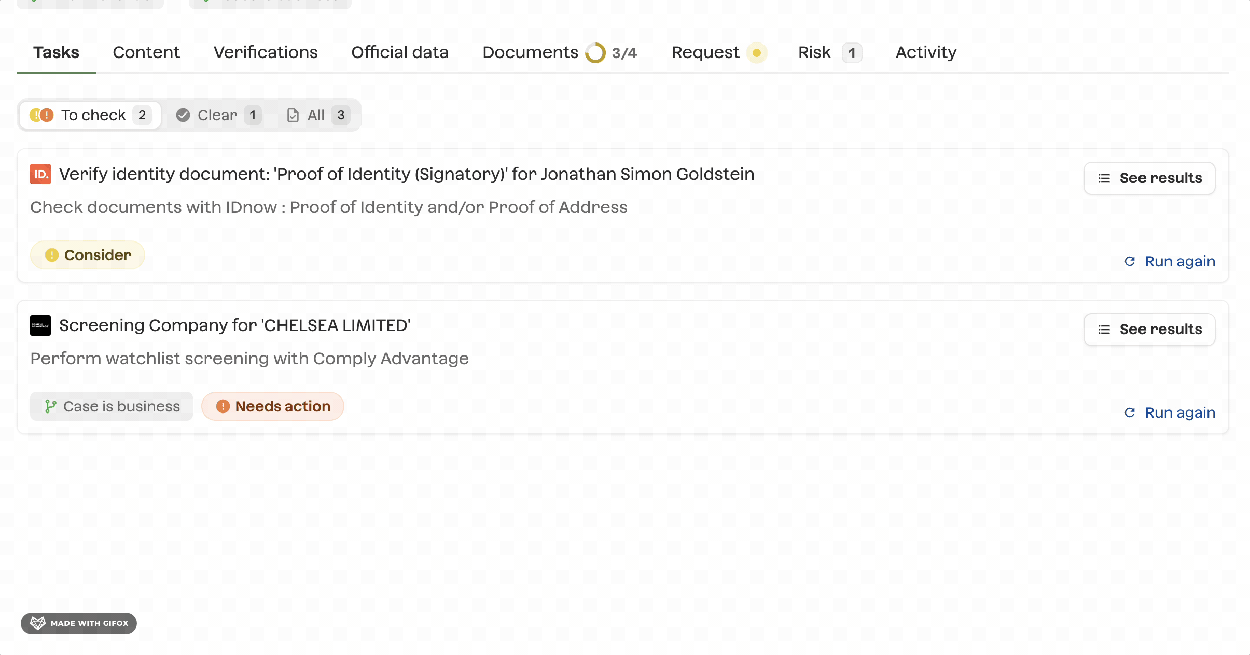Open the Activity tab

pos(926,52)
